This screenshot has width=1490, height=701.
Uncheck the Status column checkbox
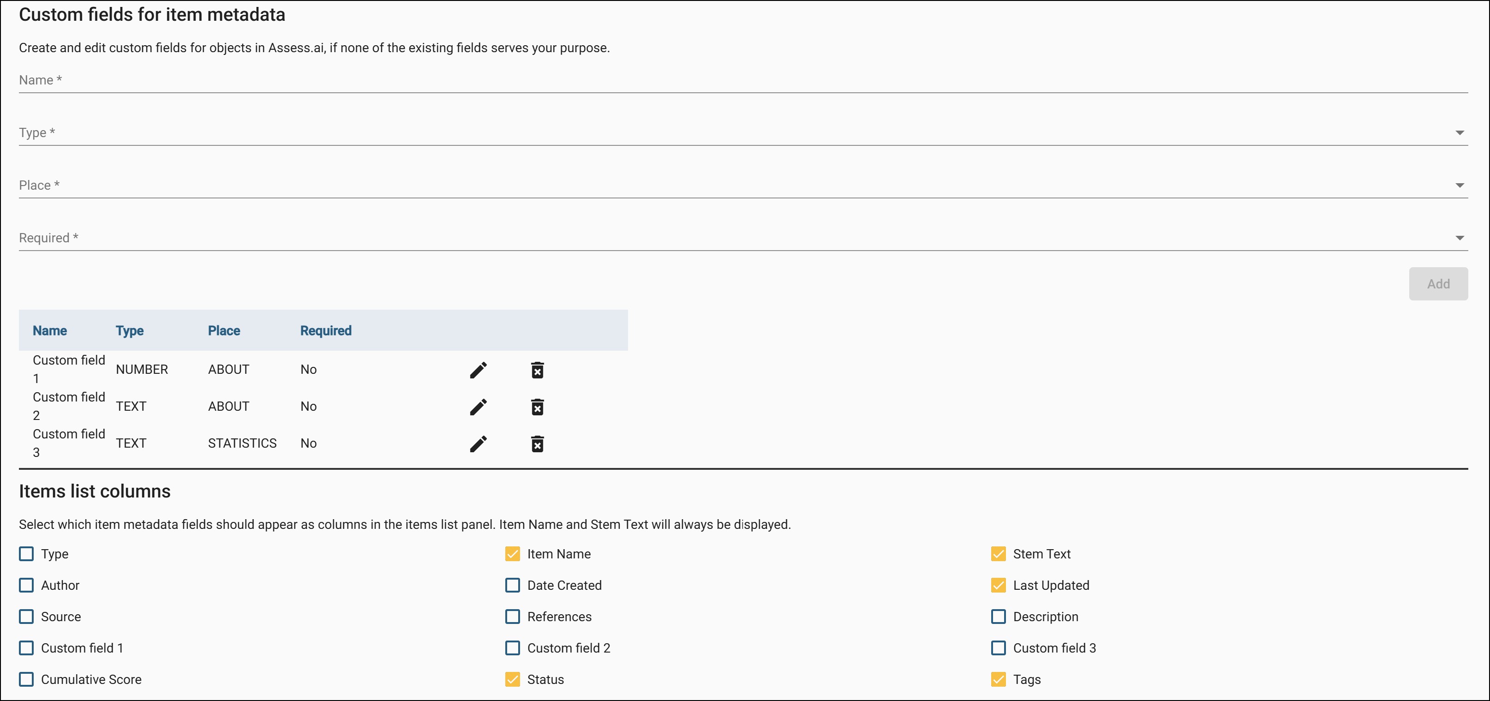[x=513, y=679]
